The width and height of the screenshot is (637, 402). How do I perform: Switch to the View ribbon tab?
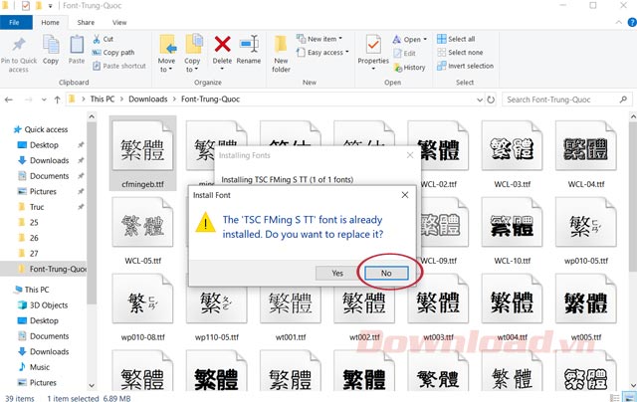119,22
